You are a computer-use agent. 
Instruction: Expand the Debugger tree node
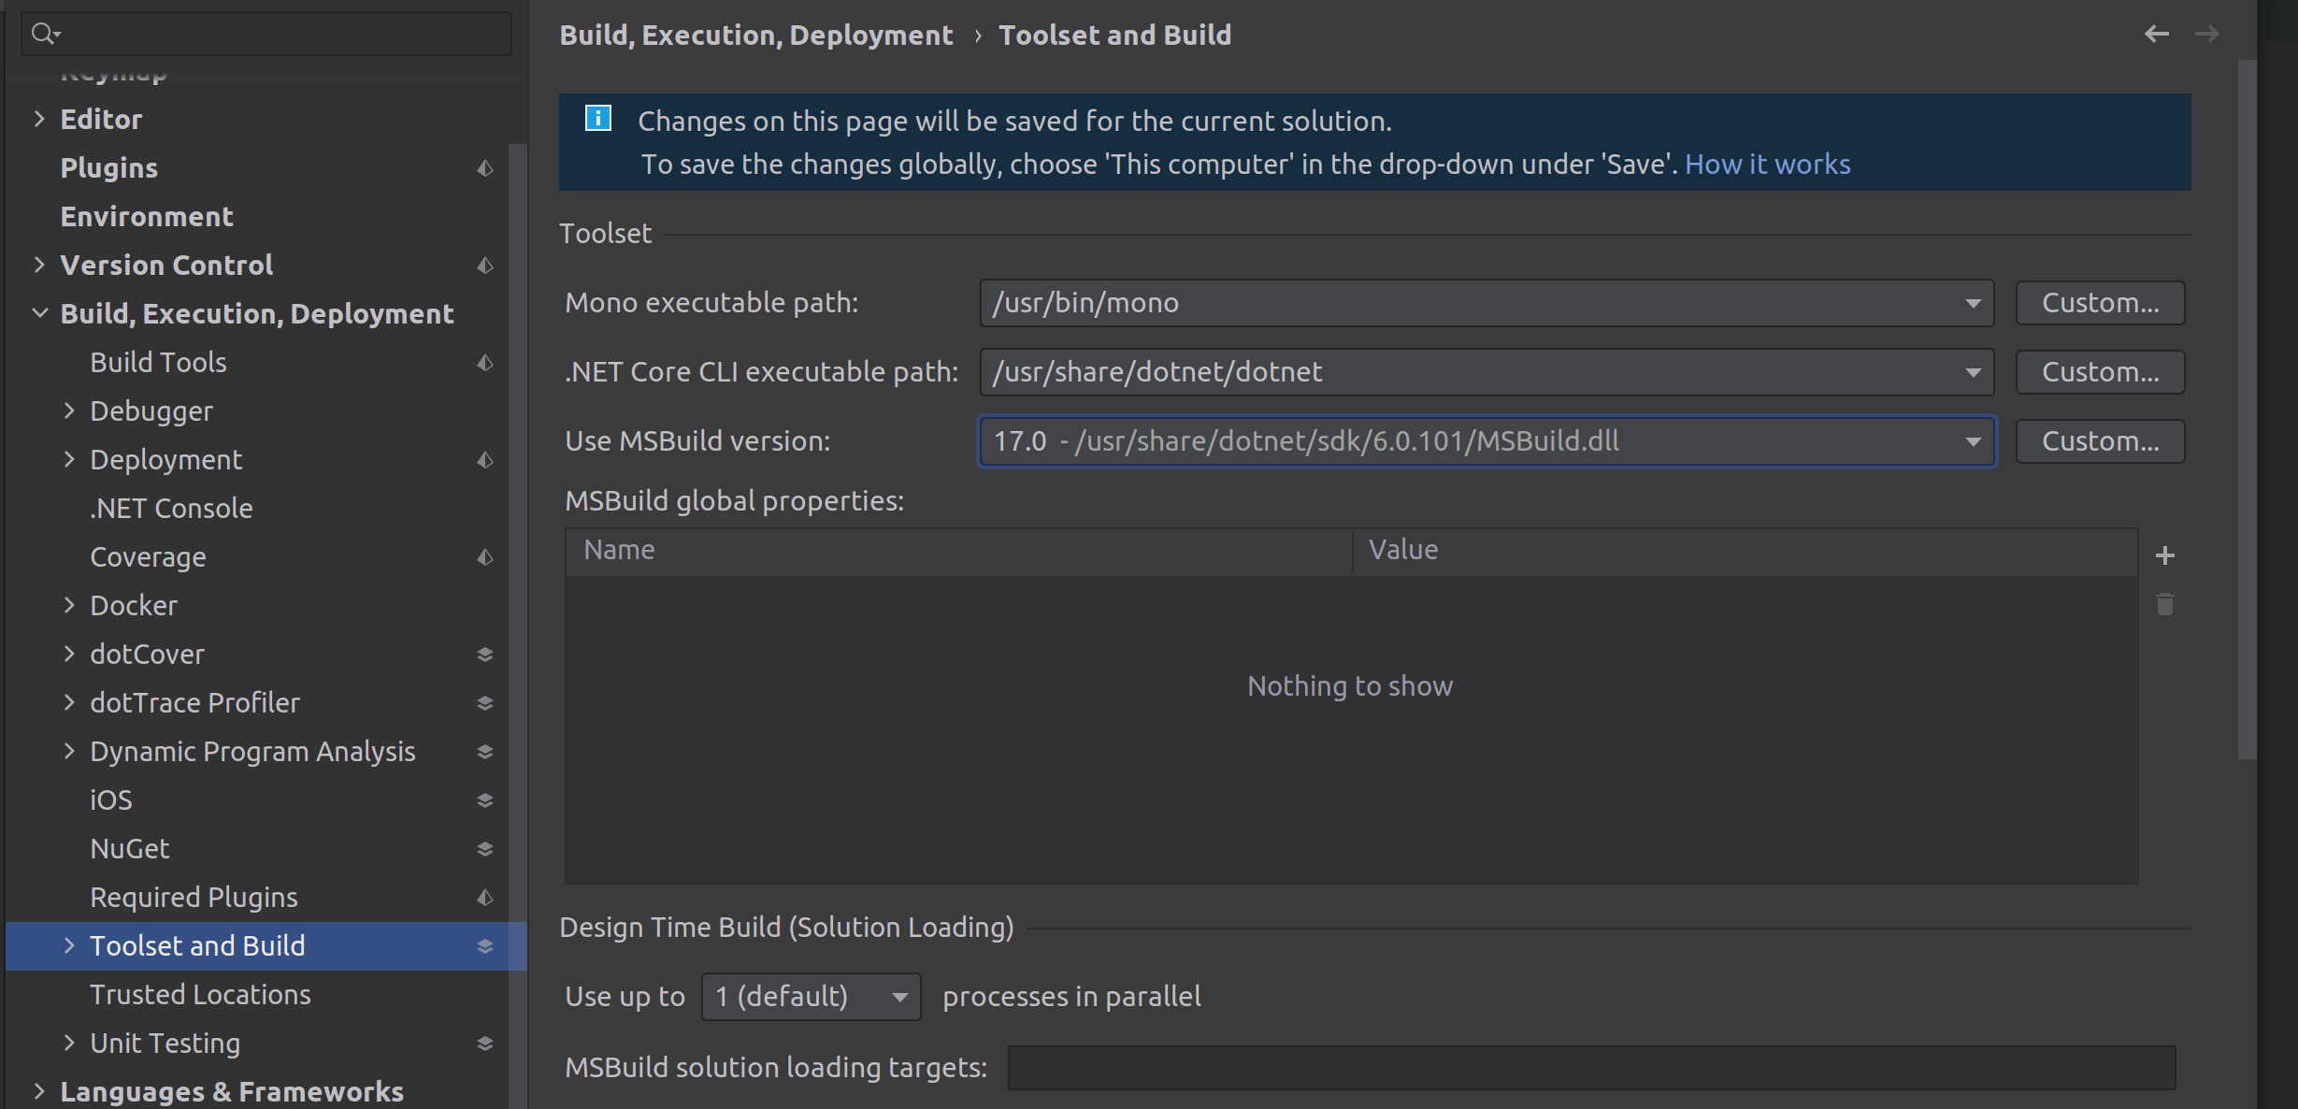point(69,410)
